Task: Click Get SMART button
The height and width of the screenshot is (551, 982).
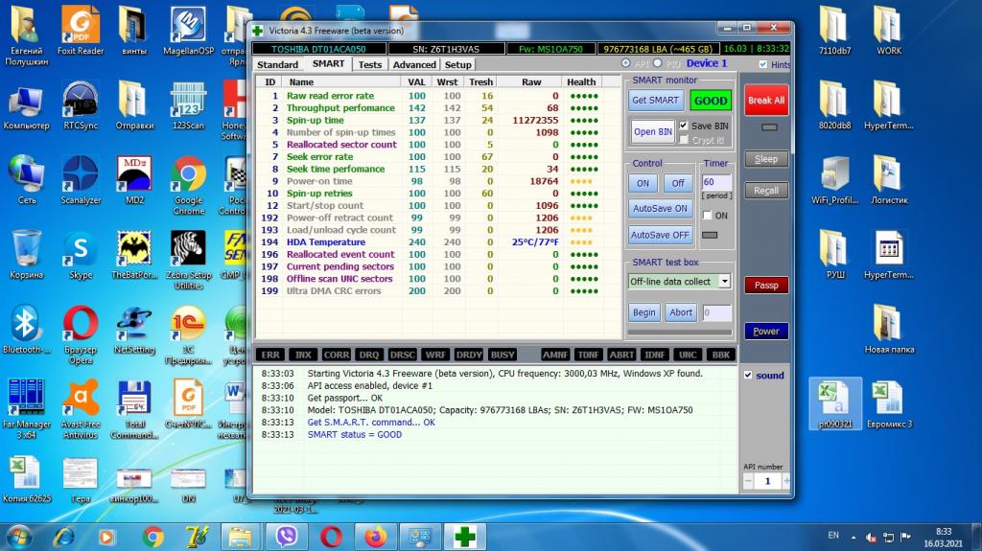Action: [x=655, y=101]
